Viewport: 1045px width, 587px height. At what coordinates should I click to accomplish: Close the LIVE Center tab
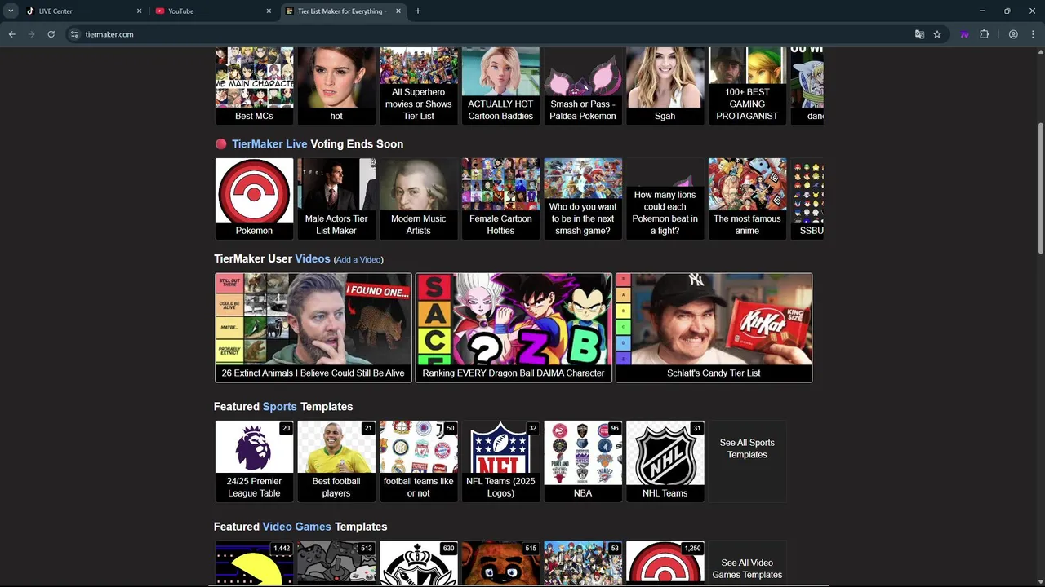139,11
